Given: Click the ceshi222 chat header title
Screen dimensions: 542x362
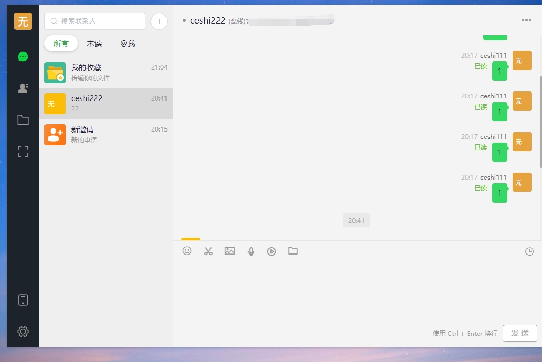Looking at the screenshot, I should [208, 21].
